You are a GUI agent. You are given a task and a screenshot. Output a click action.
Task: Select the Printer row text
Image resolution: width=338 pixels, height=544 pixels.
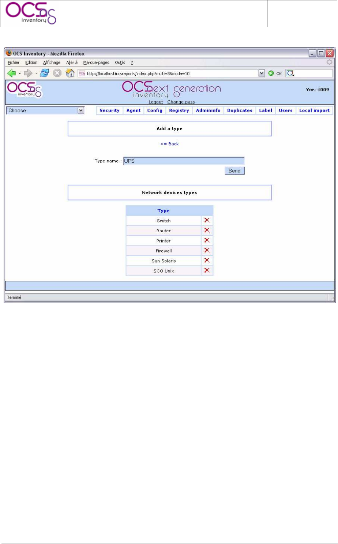point(164,241)
